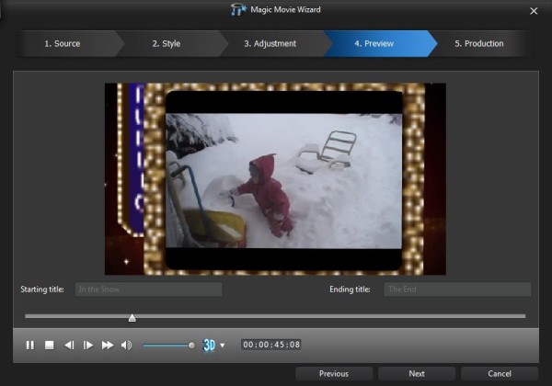Adjust the volume slider handle
The width and height of the screenshot is (552, 386).
pos(191,346)
